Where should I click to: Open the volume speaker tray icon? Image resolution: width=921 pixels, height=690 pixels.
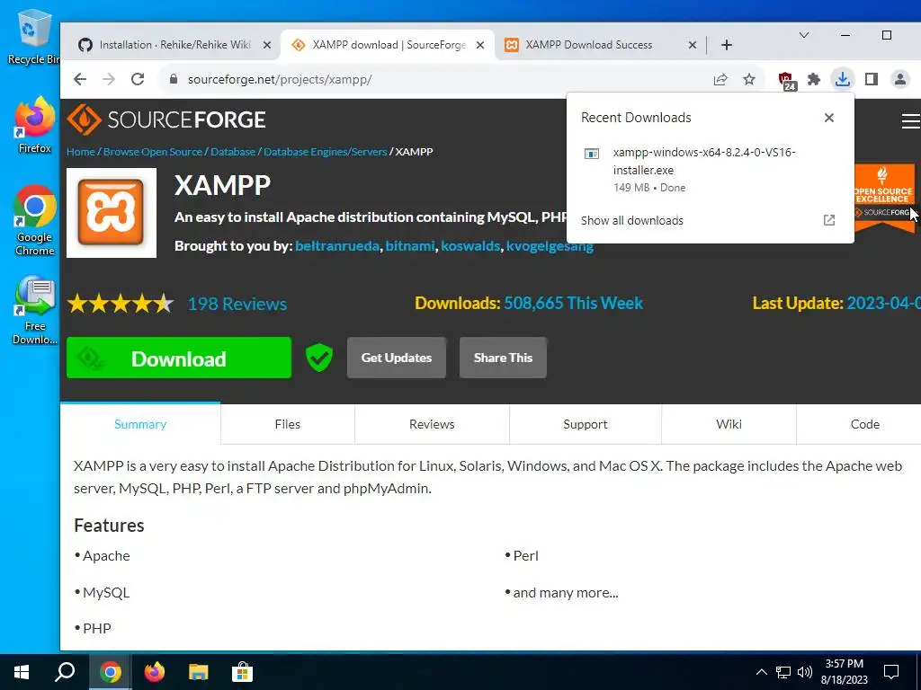coord(805,672)
